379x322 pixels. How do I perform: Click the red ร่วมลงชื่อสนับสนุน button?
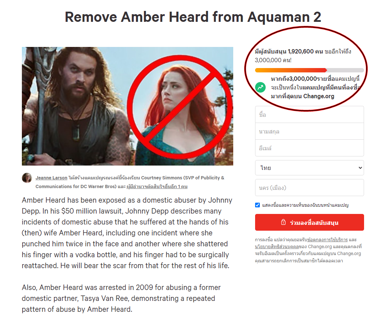point(309,222)
